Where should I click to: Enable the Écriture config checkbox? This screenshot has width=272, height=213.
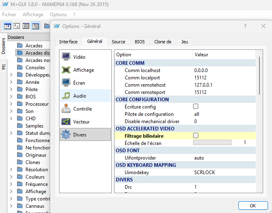[196, 106]
